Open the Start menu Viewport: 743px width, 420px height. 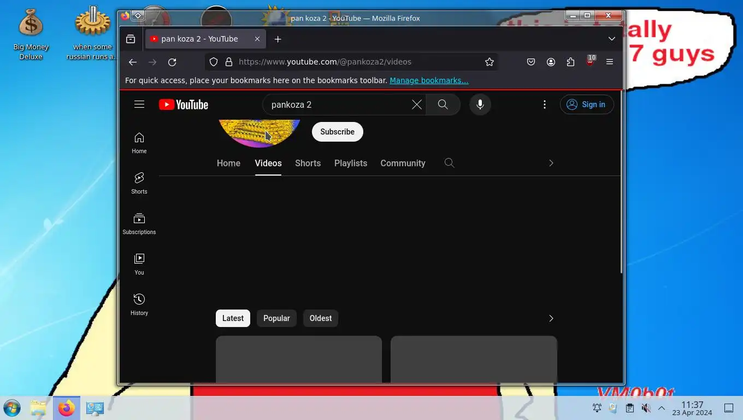coord(12,408)
